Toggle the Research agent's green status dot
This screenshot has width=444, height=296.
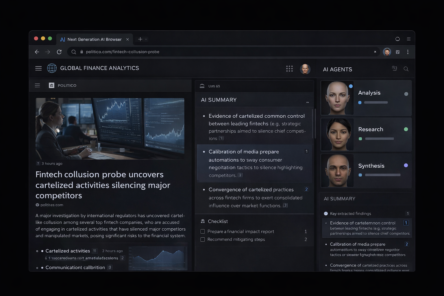[x=406, y=129]
